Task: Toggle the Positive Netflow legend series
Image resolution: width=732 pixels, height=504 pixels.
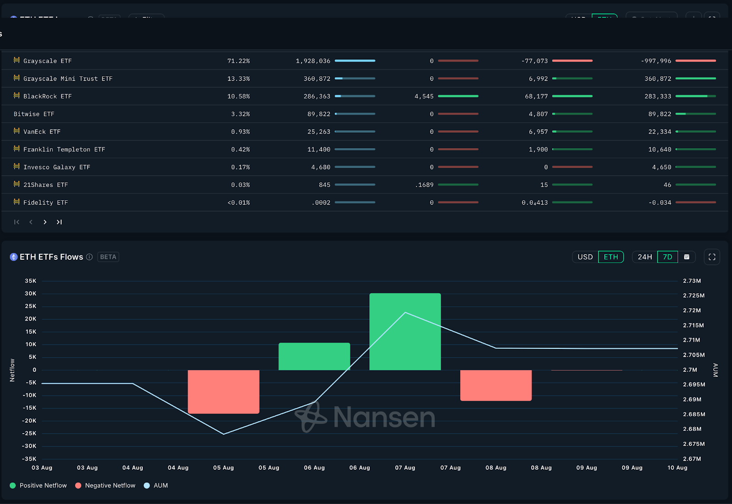Action: click(x=38, y=486)
